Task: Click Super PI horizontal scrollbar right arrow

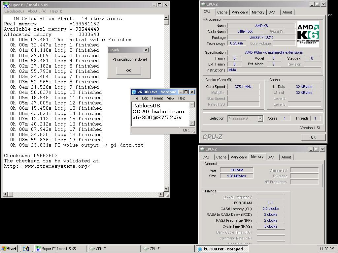Action: (x=161, y=194)
